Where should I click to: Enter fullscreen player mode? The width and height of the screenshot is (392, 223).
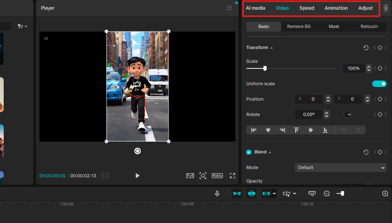[232, 175]
